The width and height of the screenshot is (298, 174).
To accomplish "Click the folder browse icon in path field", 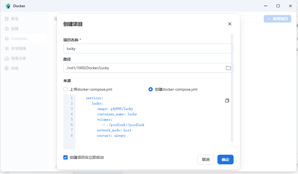I will 228,68.
